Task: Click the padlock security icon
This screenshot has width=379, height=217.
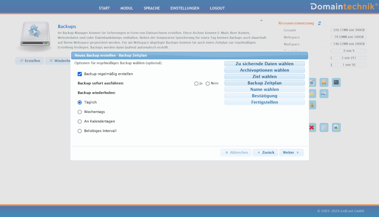Action: (x=312, y=105)
